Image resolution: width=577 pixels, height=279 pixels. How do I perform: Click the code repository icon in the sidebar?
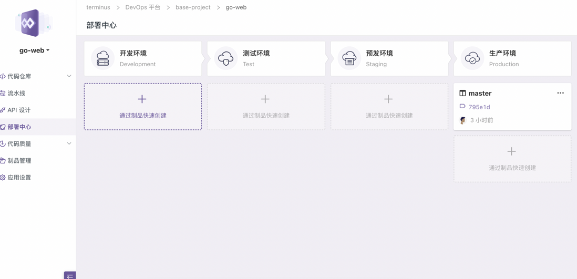pyautogui.click(x=3, y=76)
